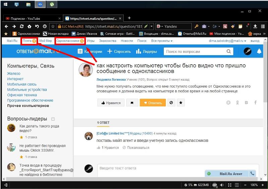Open Windows Start button
The width and height of the screenshot is (268, 189).
tap(6, 4)
